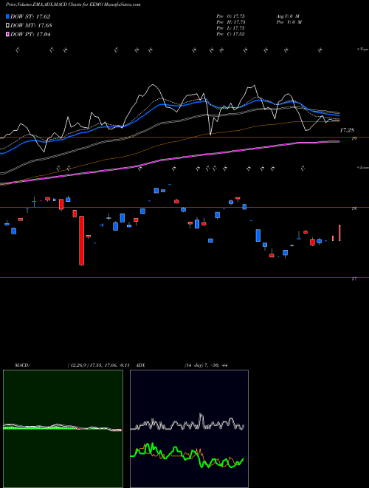The height and width of the screenshot is (488, 369).
Task: Click the magenta DOW PT legend swatch
Action: [x=8, y=35]
